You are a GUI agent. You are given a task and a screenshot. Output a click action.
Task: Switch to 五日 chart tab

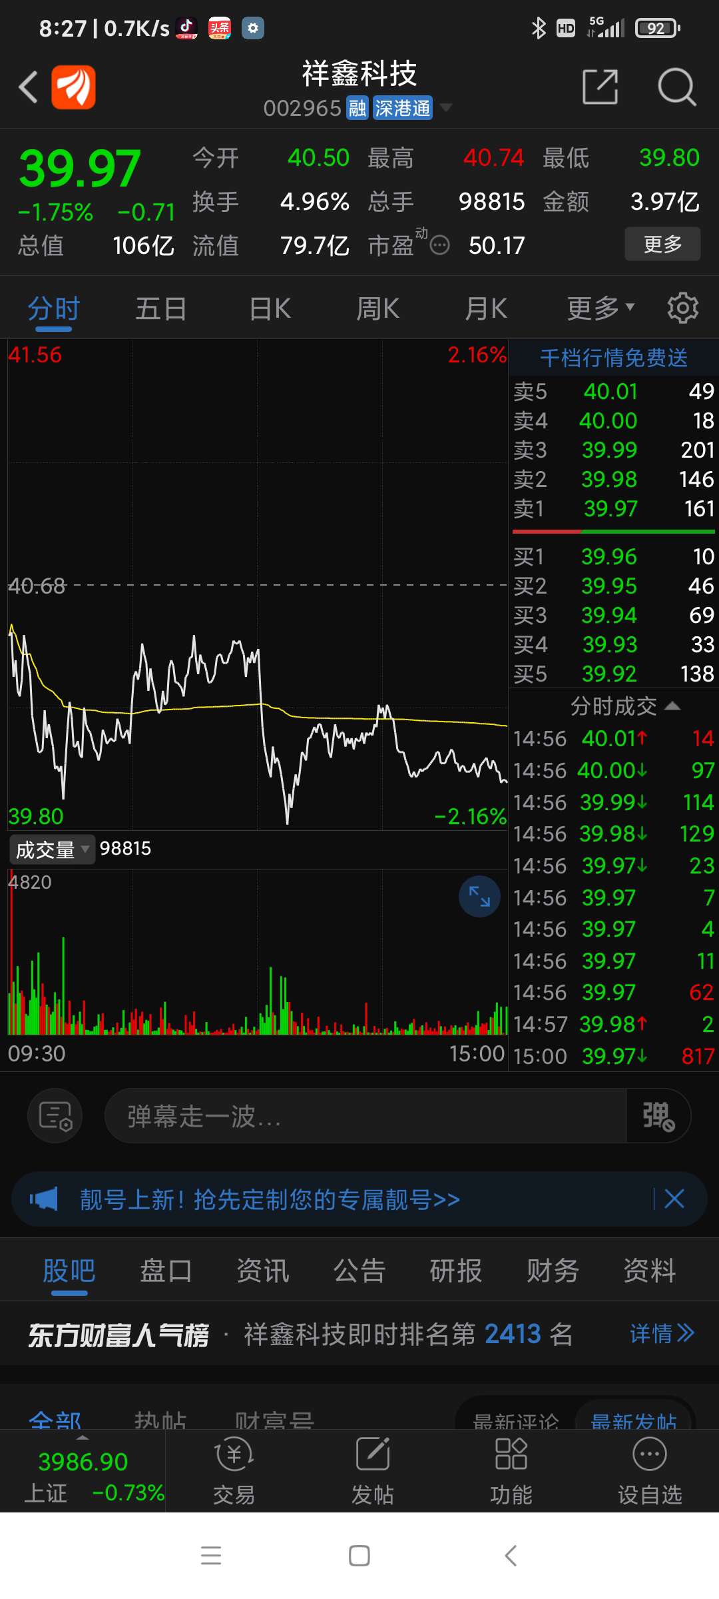pyautogui.click(x=161, y=309)
